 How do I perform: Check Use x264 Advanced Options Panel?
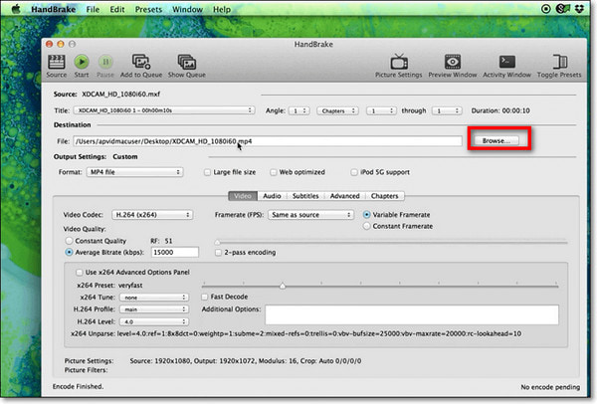point(80,273)
